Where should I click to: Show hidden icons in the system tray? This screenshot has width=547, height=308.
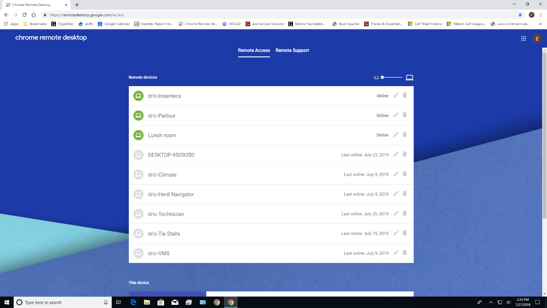[x=491, y=302]
